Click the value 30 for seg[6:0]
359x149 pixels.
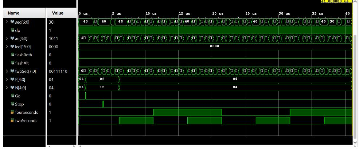point(51,22)
